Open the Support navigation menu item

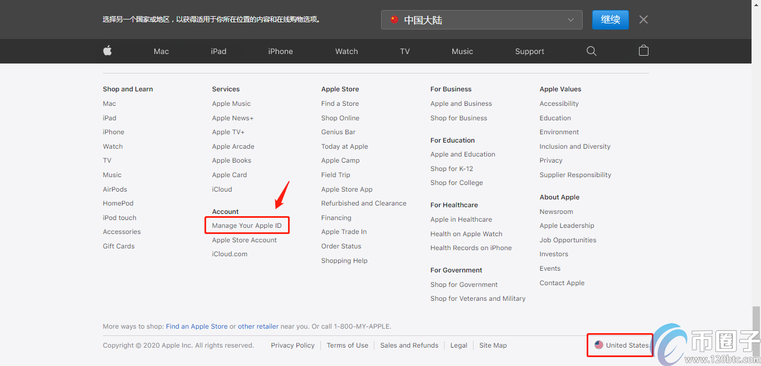click(530, 51)
